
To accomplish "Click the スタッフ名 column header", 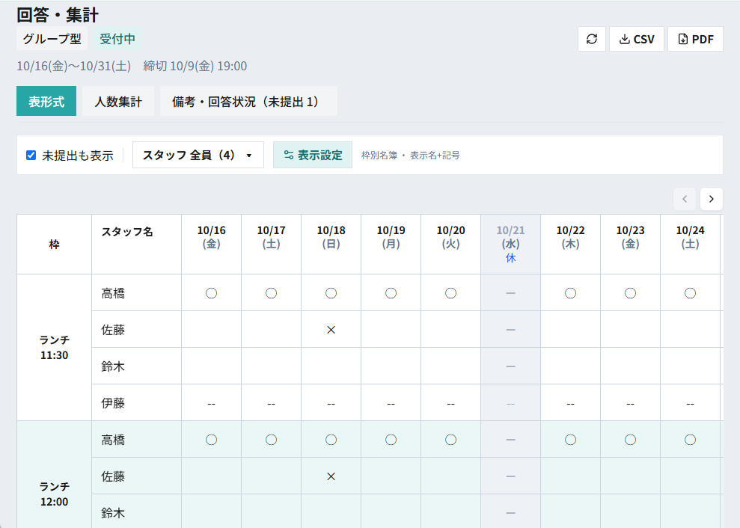I will pyautogui.click(x=136, y=245).
